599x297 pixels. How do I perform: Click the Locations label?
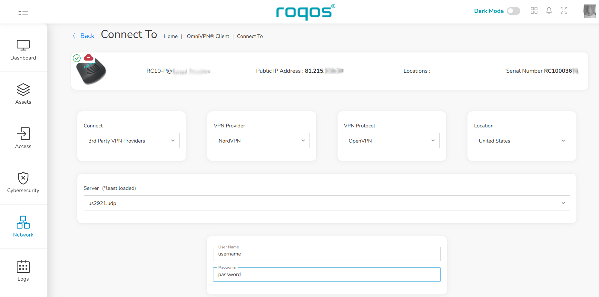pyautogui.click(x=417, y=71)
